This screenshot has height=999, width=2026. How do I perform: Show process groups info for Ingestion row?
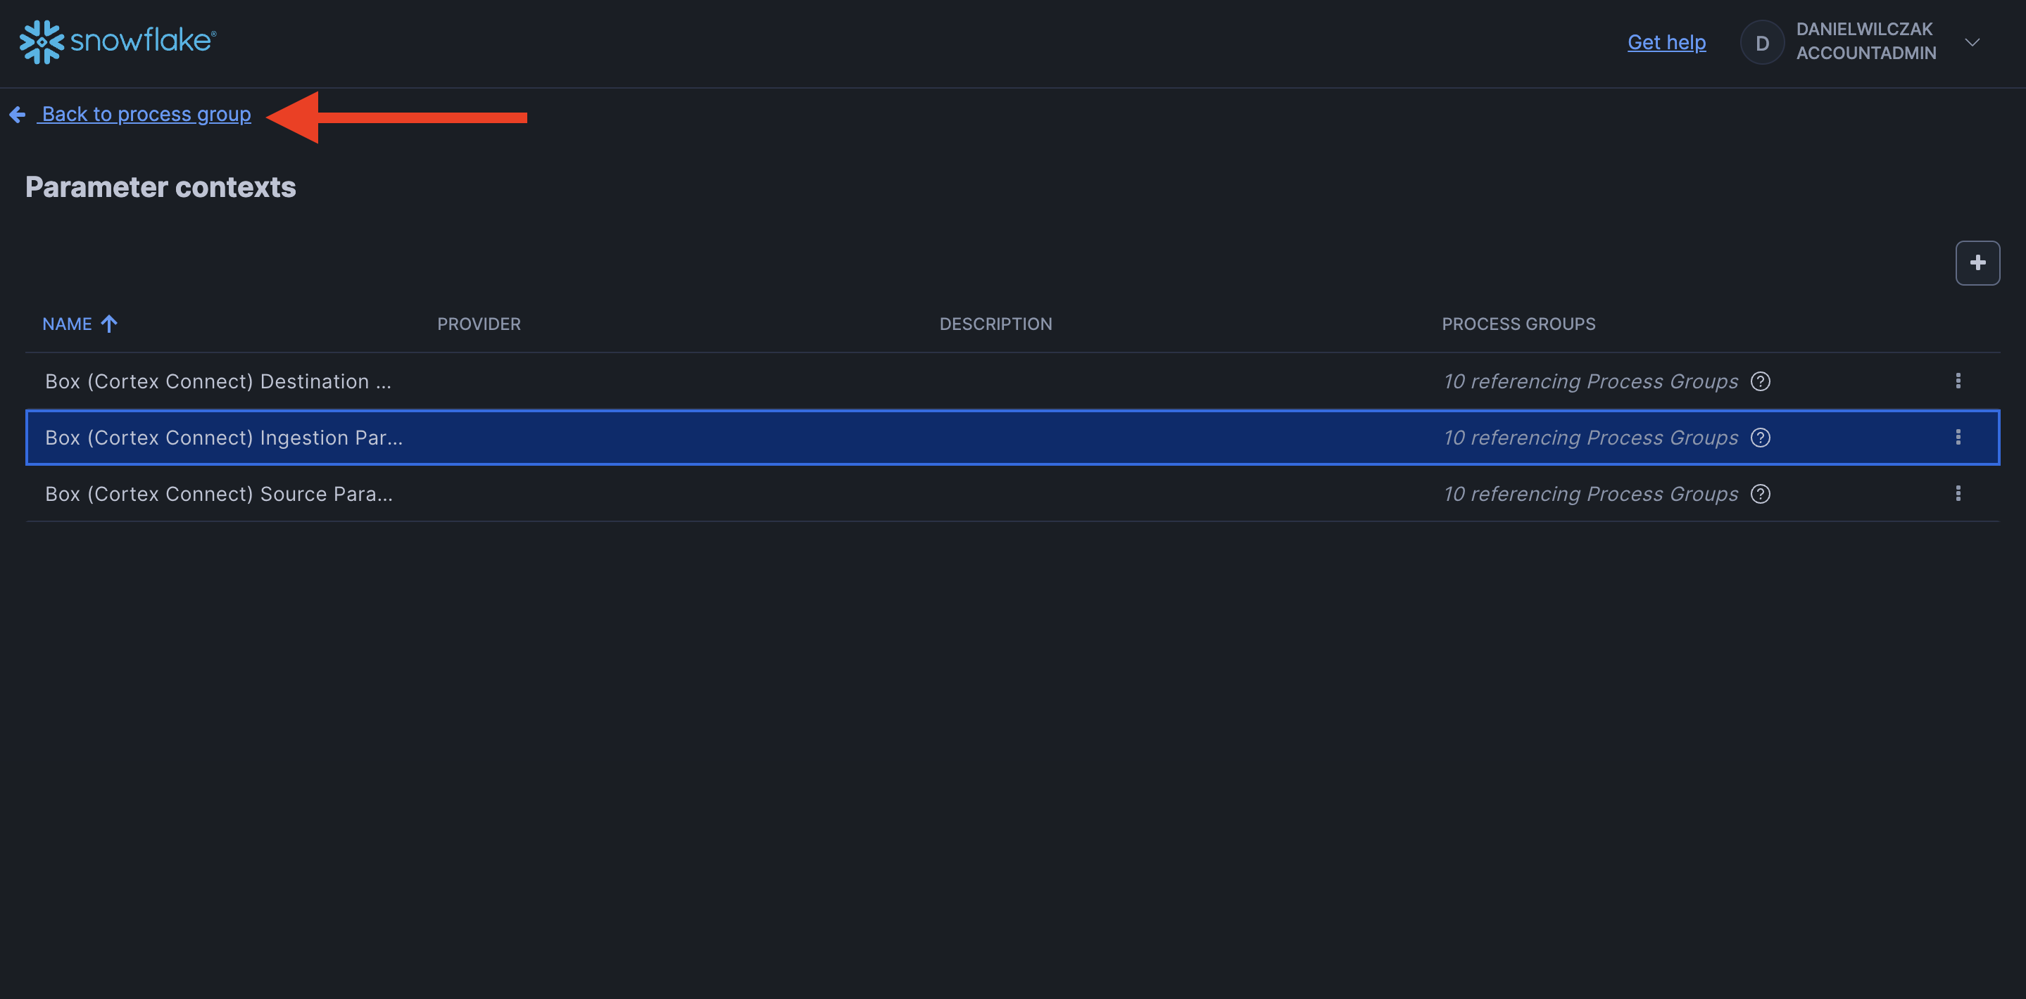click(x=1760, y=438)
